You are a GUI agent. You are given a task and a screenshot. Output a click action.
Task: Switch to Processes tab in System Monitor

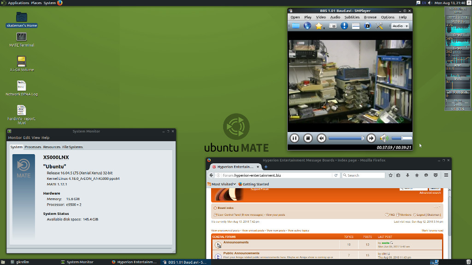pos(33,147)
